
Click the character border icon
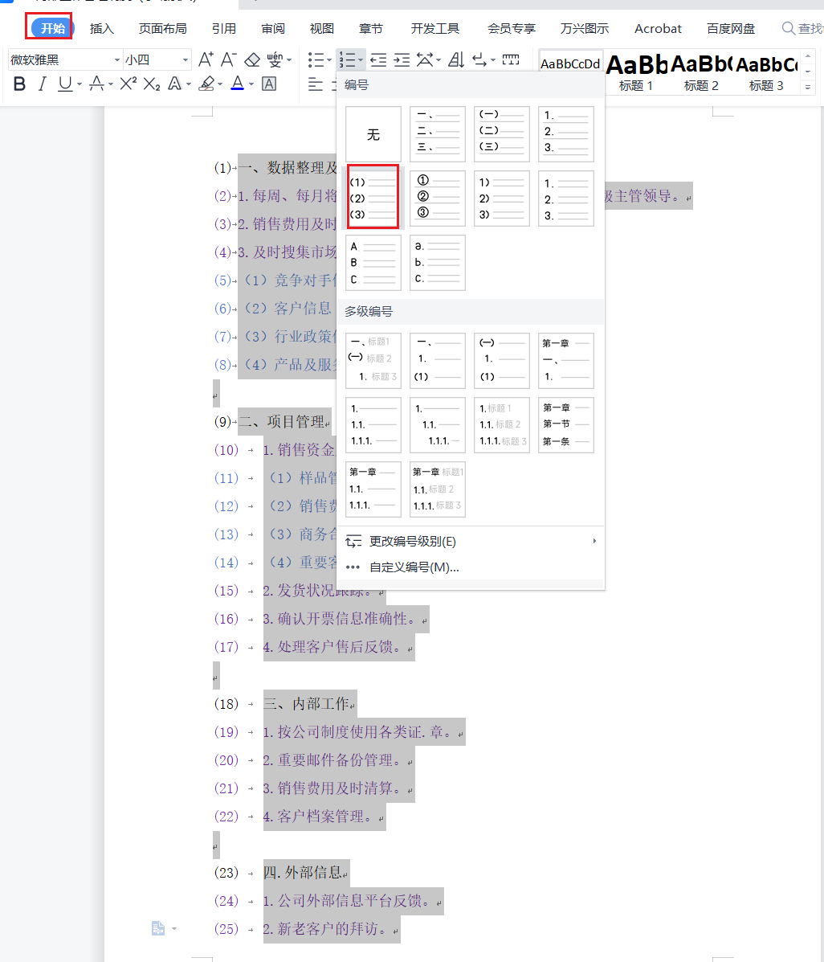[269, 84]
